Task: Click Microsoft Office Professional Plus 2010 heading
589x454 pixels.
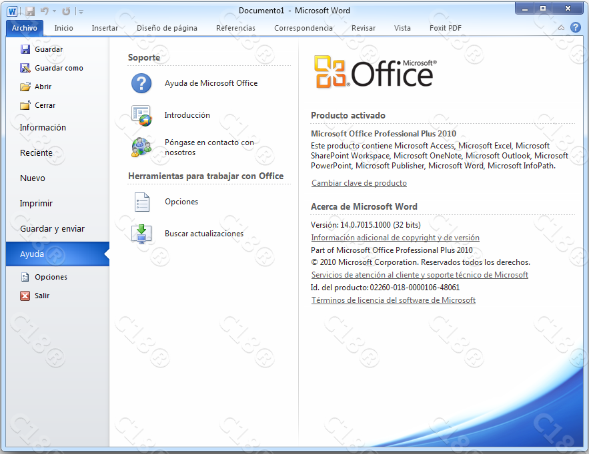Action: click(x=384, y=134)
